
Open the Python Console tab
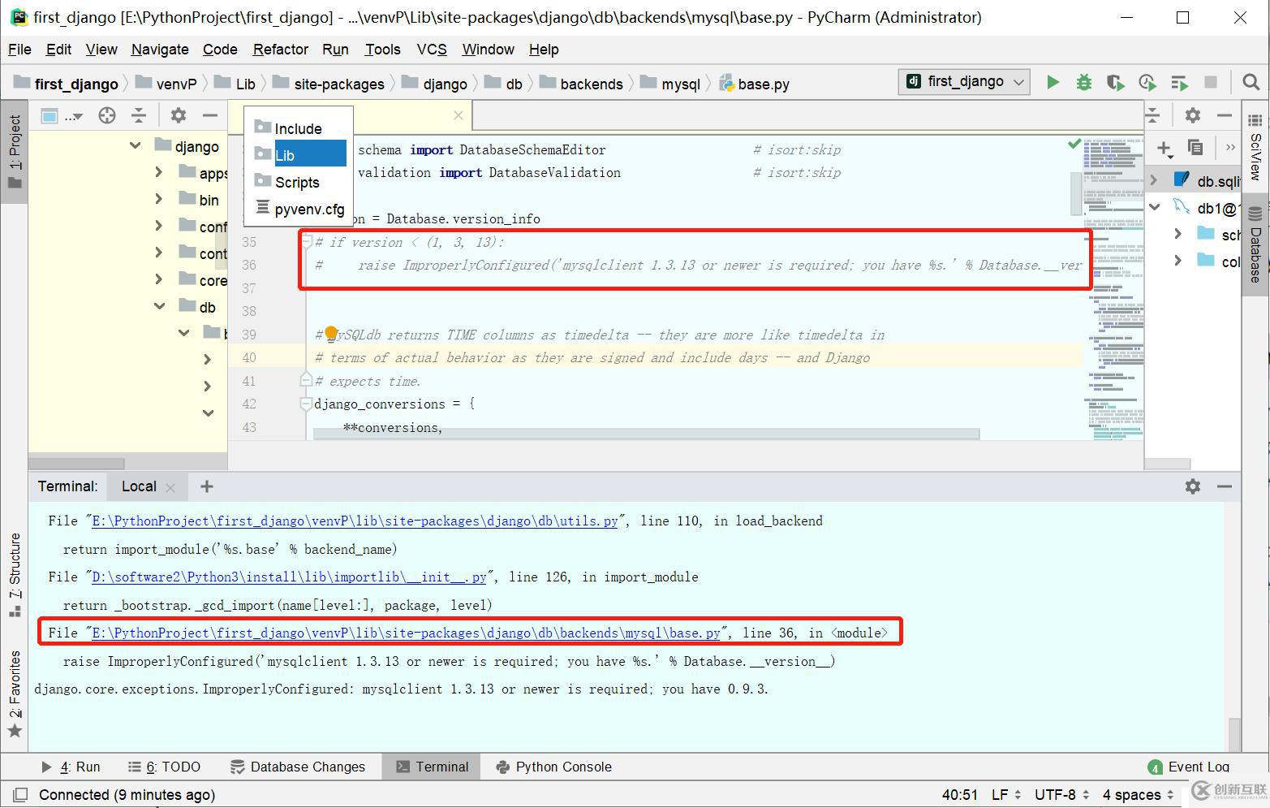pos(555,767)
